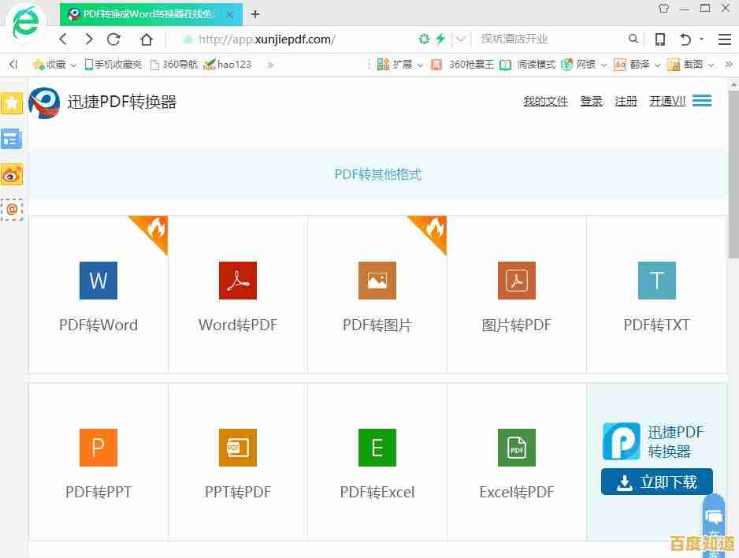
Task: Click the 立即下载 download button
Action: pyautogui.click(x=656, y=482)
